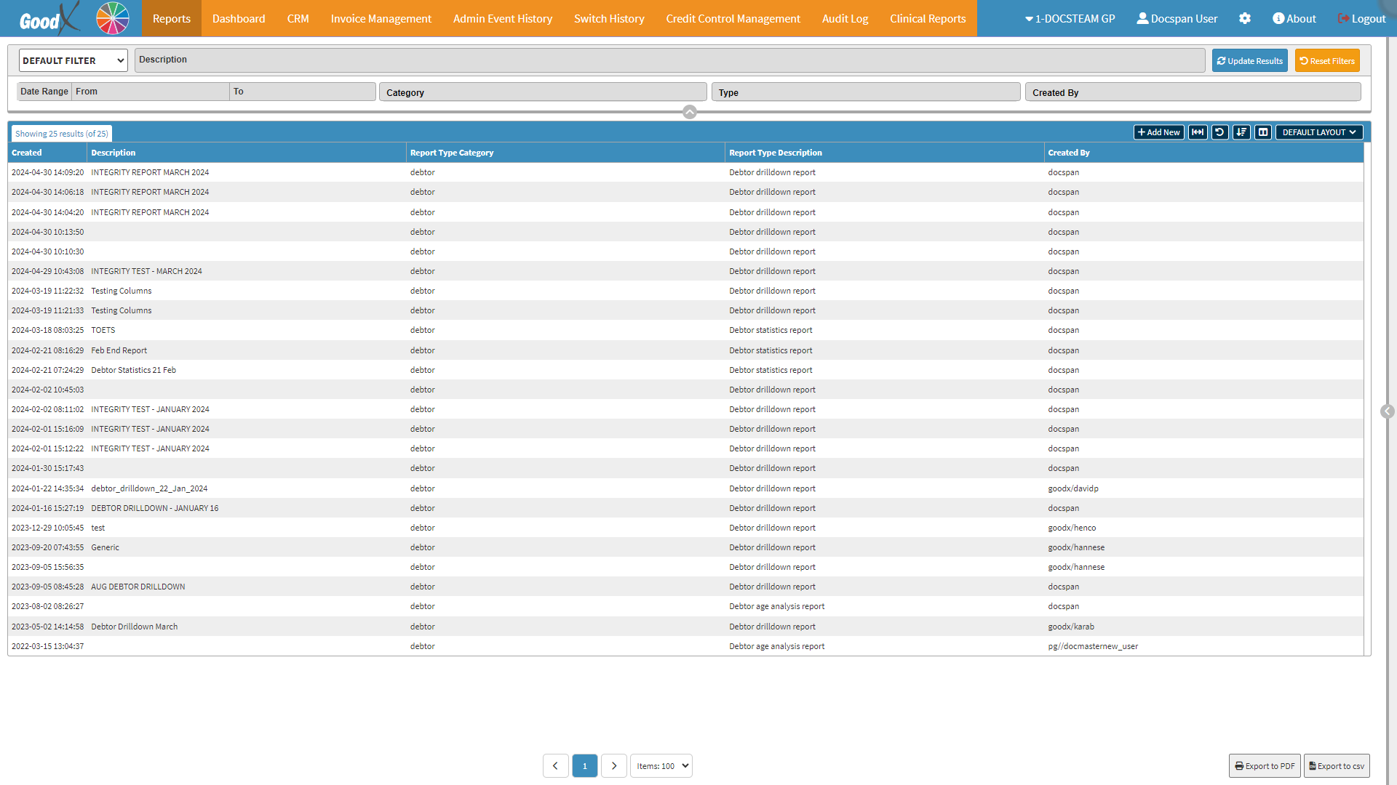Image resolution: width=1397 pixels, height=785 pixels.
Task: Open the DEFAULT FILTER dropdown
Action: pos(73,60)
